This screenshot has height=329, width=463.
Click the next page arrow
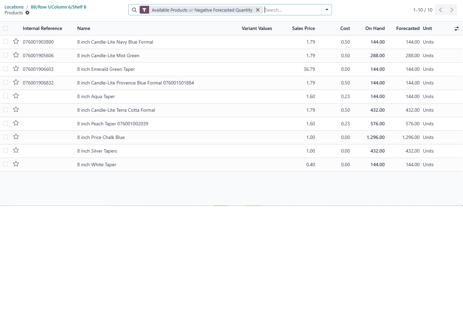451,10
